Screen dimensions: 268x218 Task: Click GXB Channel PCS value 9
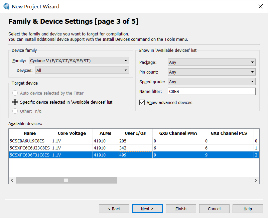(x=229, y=155)
